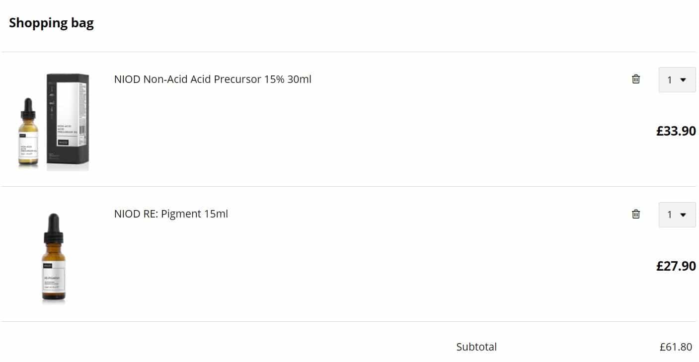This screenshot has width=699, height=362.
Task: Remove NIOD Non-Acid Acid Precursor with trash icon
Action: (636, 79)
